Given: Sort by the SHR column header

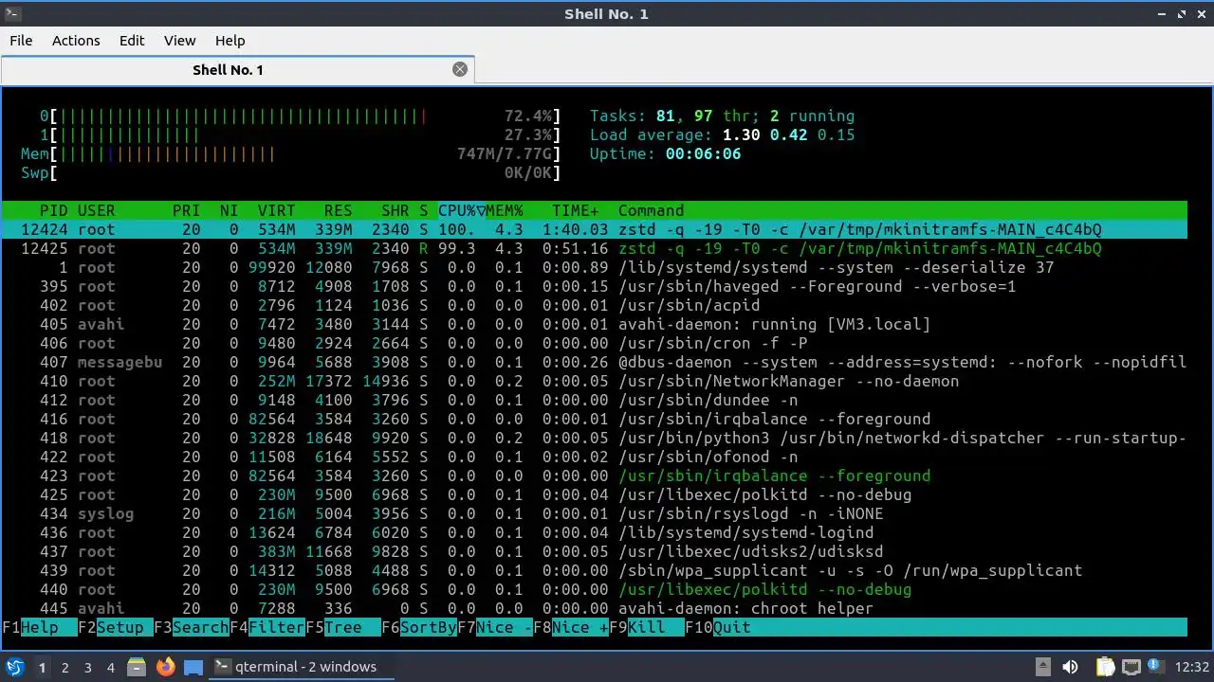Looking at the screenshot, I should [x=395, y=210].
